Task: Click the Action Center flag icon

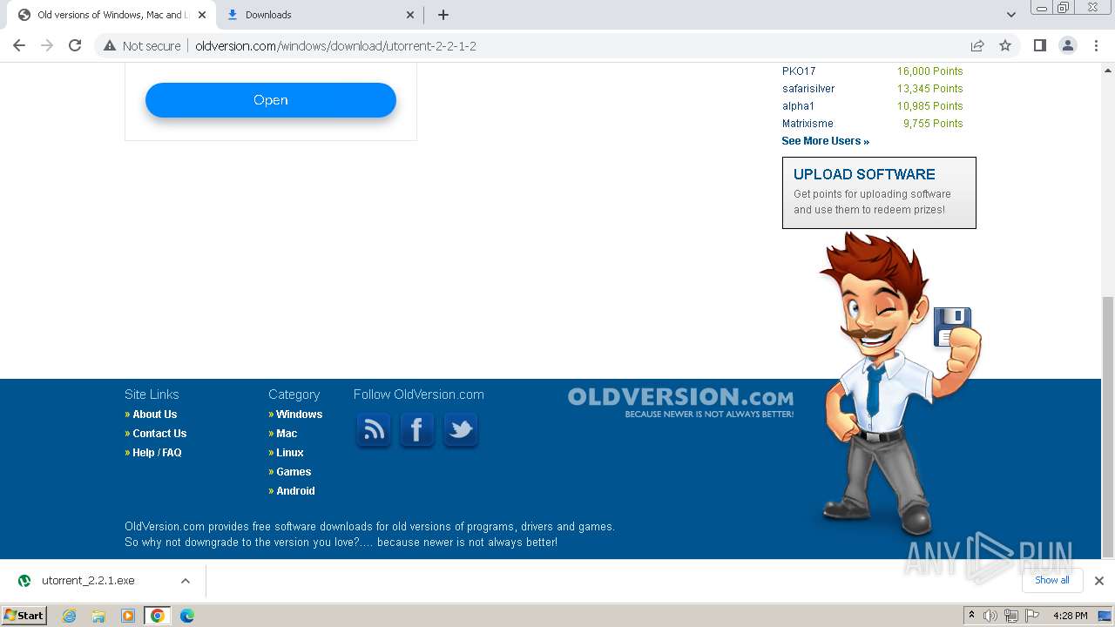Action: click(1033, 616)
